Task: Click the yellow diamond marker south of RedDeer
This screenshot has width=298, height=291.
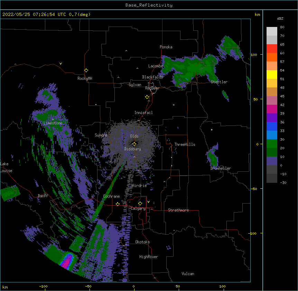Action: click(147, 97)
